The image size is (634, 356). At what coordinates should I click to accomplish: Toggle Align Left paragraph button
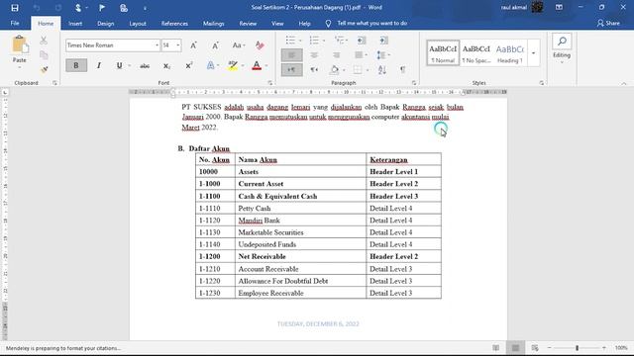click(x=291, y=55)
